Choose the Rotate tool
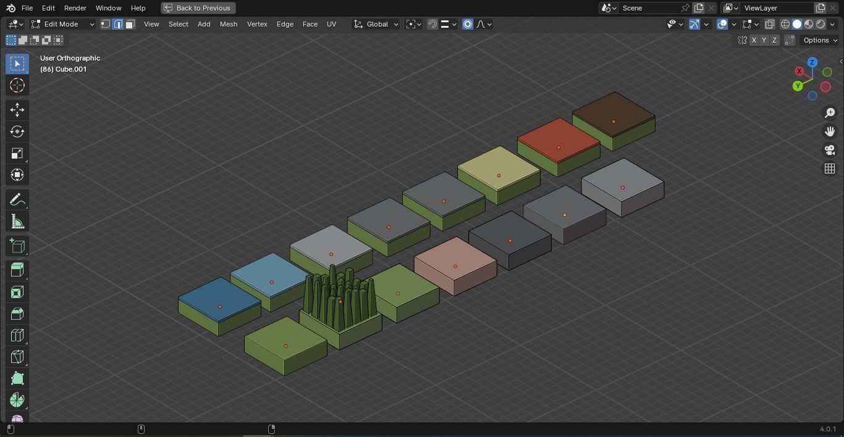This screenshot has height=437, width=844. [17, 131]
